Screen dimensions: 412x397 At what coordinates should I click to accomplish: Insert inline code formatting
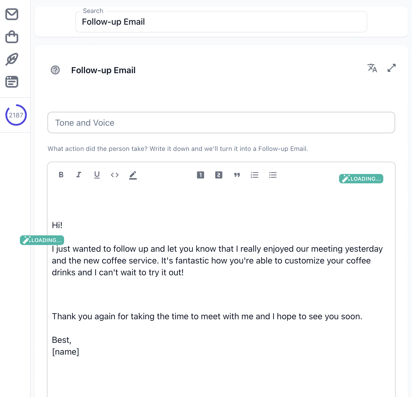(115, 175)
